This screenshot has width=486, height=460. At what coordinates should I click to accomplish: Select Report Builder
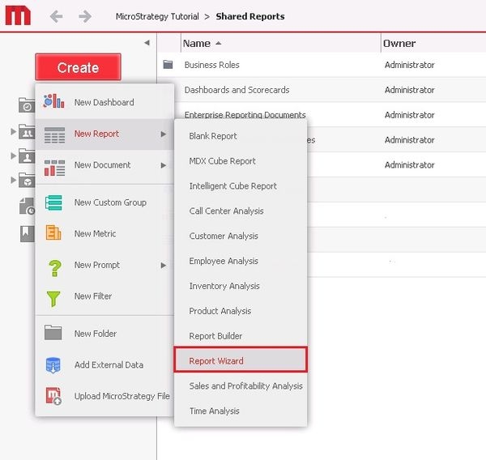tap(241, 336)
